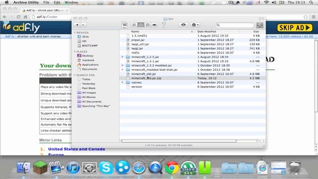Expand minecraft_modded blah blah.jar folder
The width and height of the screenshot is (318, 179).
[x=123, y=70]
